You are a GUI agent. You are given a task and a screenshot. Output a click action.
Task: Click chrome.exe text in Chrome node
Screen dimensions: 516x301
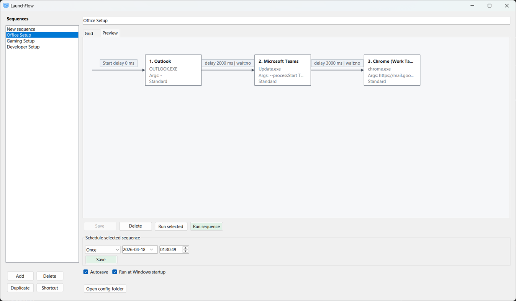(x=379, y=69)
